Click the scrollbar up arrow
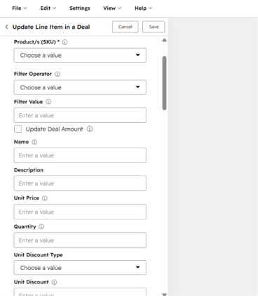This screenshot has height=296, width=258. (165, 40)
